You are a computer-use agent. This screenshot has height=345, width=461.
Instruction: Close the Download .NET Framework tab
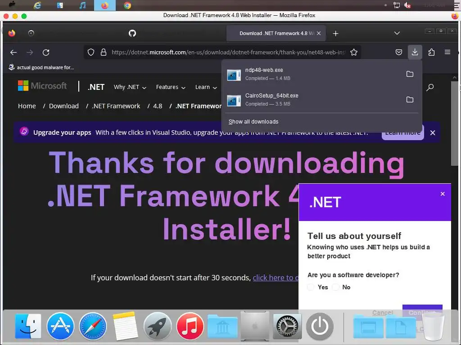(319, 33)
